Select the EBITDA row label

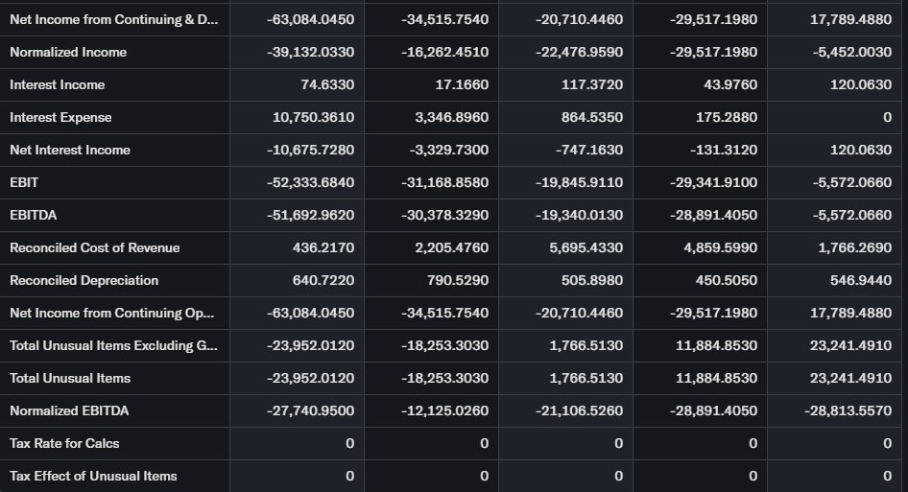[x=33, y=215]
